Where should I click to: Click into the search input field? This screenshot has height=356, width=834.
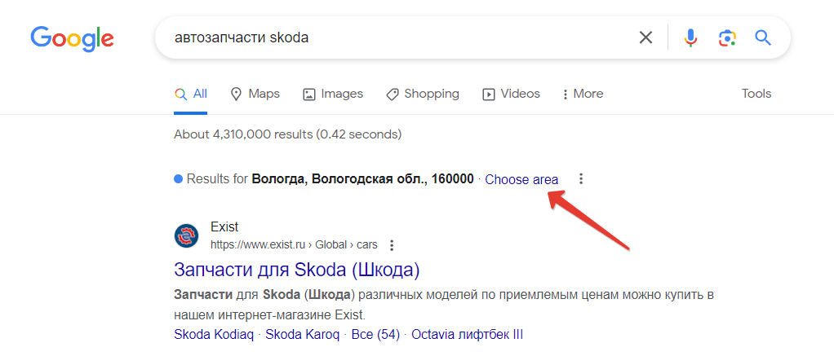tap(399, 37)
